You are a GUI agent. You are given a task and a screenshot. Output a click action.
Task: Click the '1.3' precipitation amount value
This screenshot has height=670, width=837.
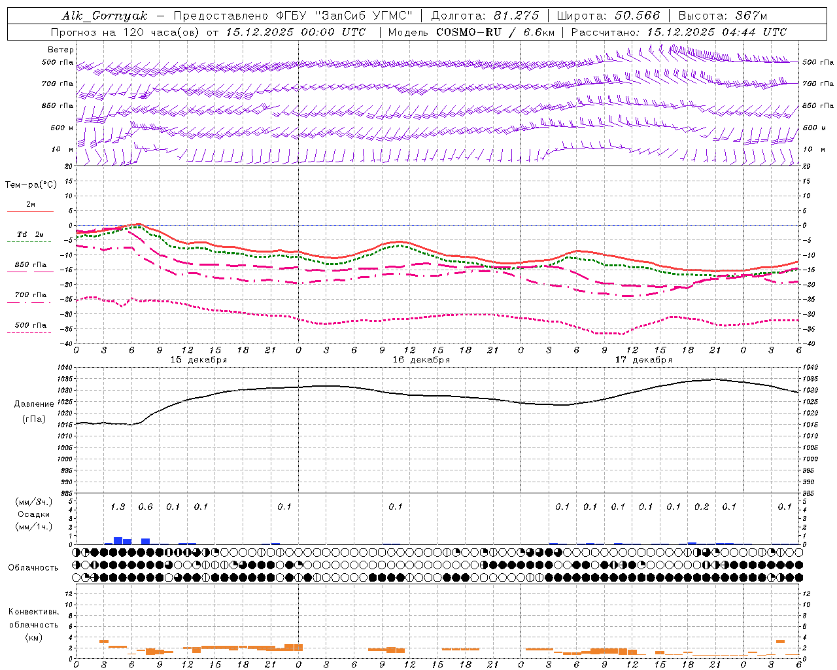(x=118, y=507)
